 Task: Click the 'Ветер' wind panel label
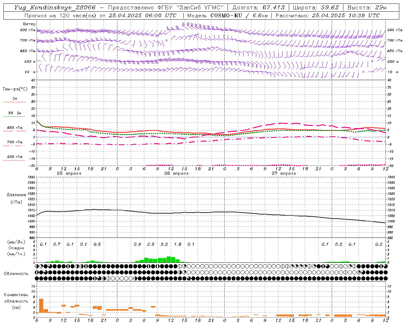coord(29,24)
